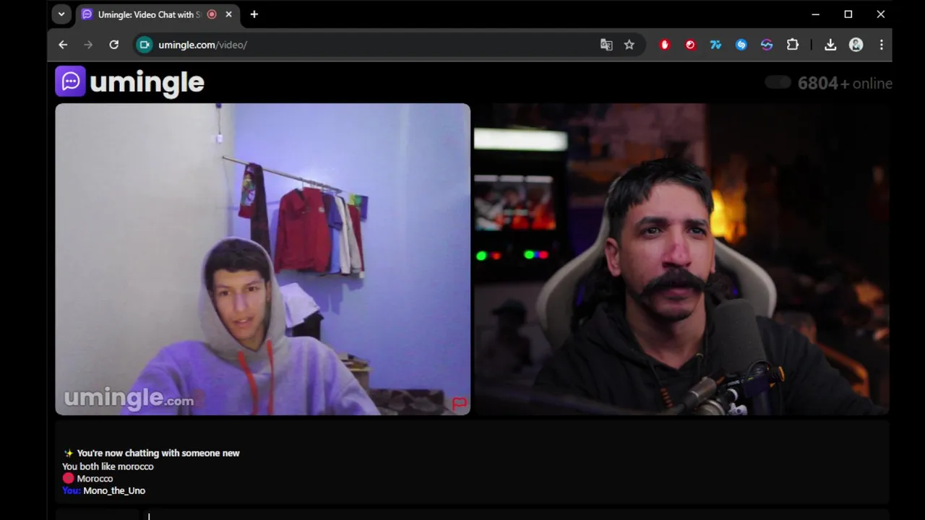Click the 'Mono_the_Uno' chat message
This screenshot has height=520, width=925.
coord(114,490)
